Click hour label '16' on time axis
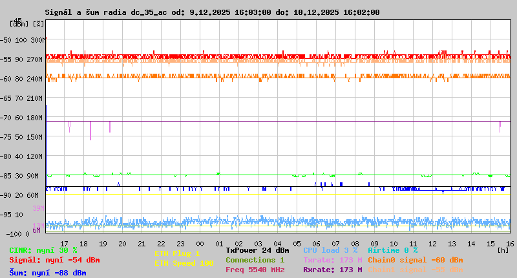This screenshot has width=517, height=278. (510, 244)
